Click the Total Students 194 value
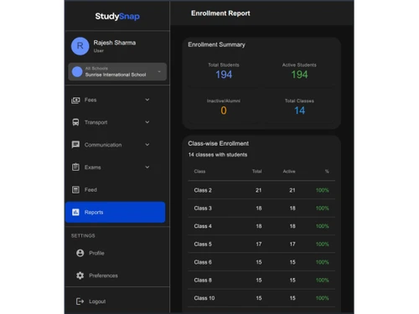The width and height of the screenshot is (419, 314). pyautogui.click(x=224, y=75)
